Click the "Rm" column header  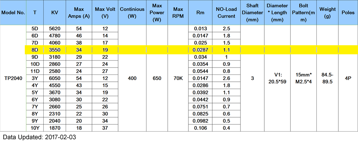(x=200, y=13)
